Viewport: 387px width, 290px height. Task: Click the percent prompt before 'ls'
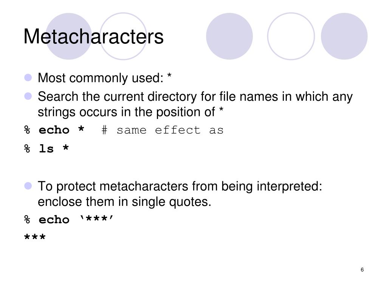pos(27,149)
